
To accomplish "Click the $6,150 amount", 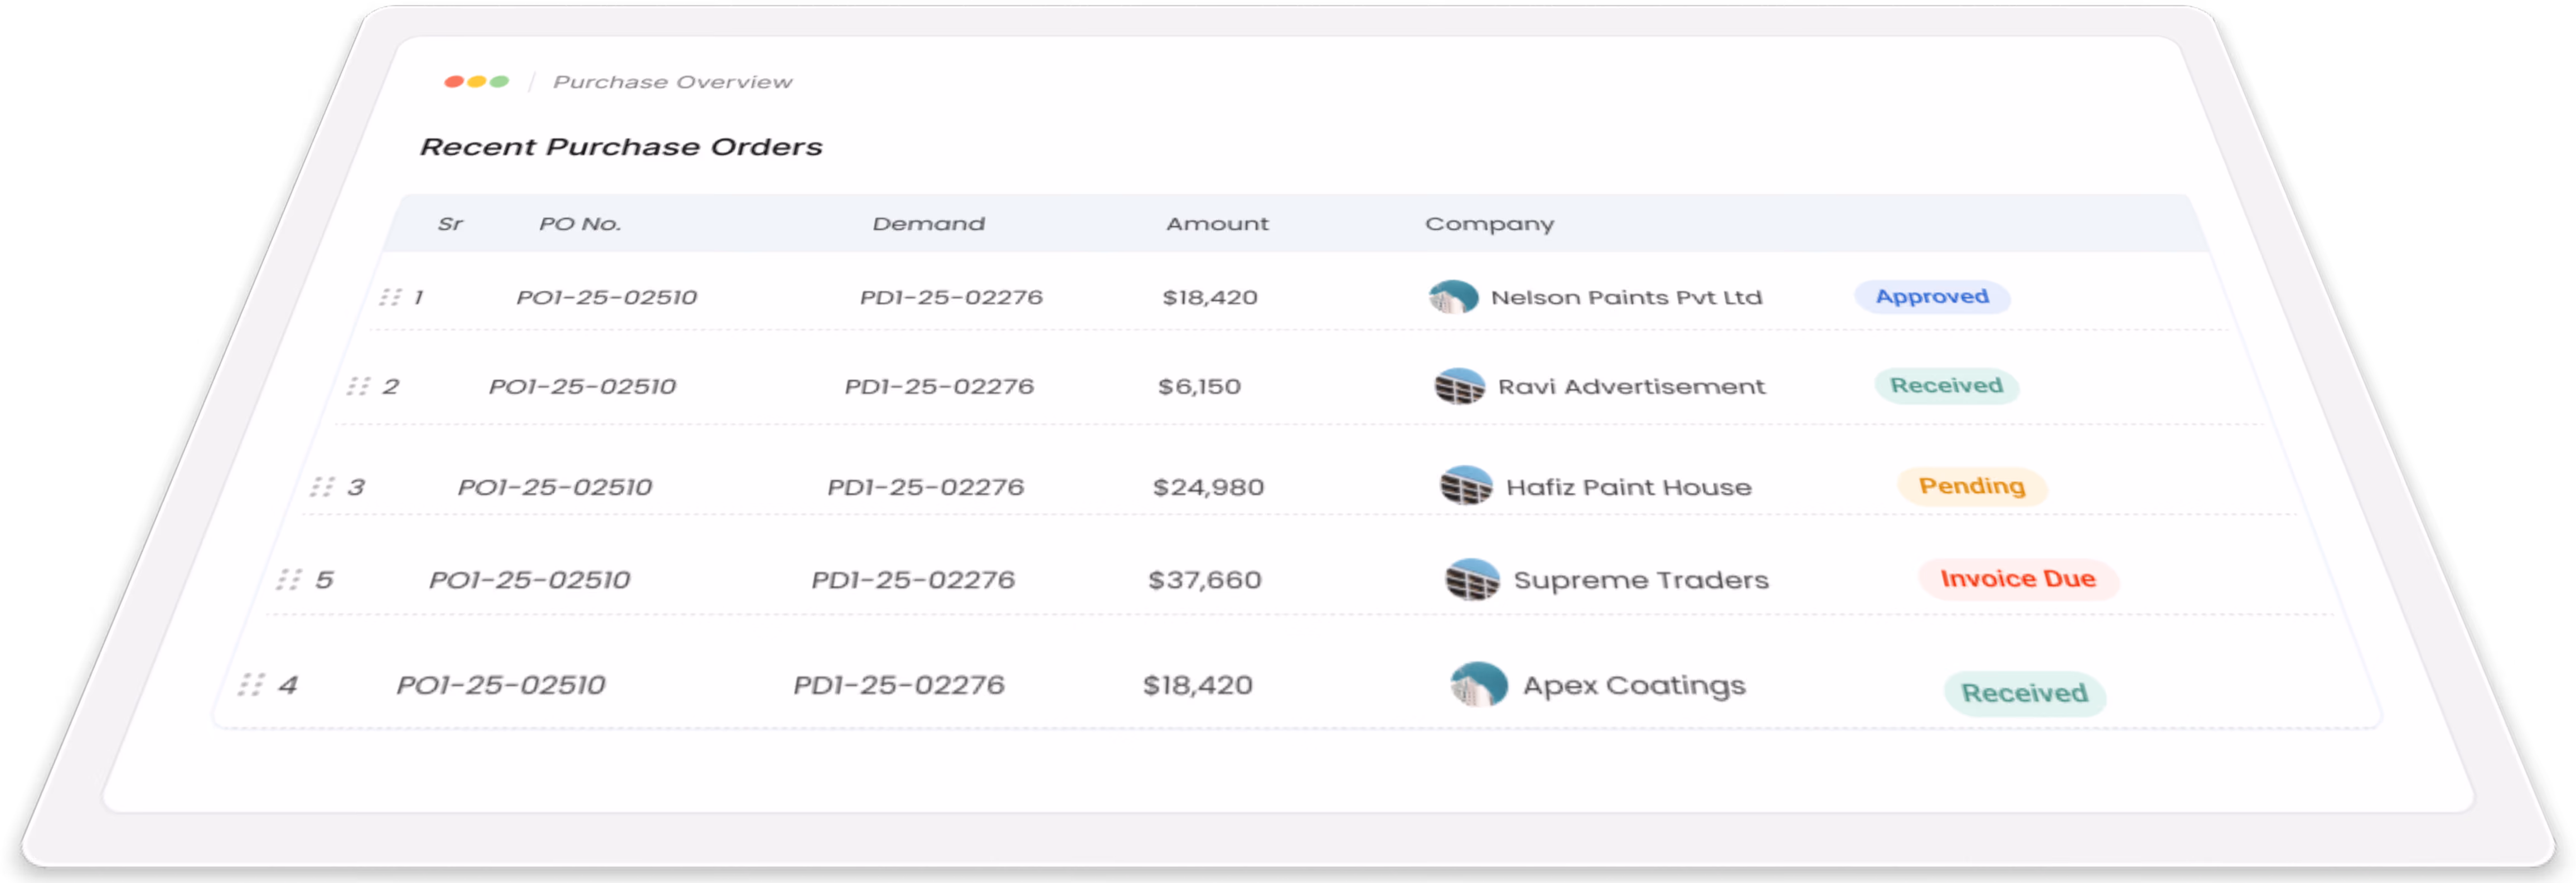I will tap(1199, 386).
